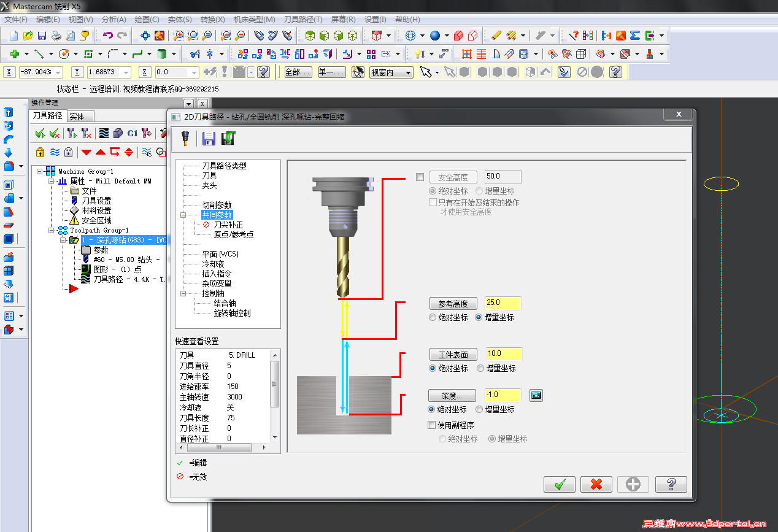Image resolution: width=778 pixels, height=532 pixels.
Task: Move insert arrow down red triangle
Action: 87,152
